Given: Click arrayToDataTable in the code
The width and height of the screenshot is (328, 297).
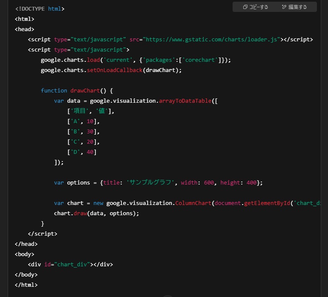Looking at the screenshot, I should click(185, 101).
